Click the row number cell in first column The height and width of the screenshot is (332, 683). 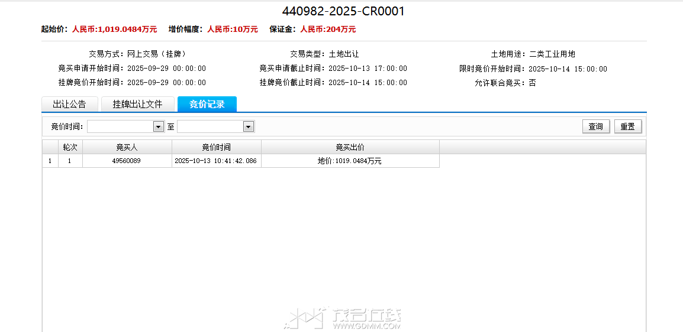(x=50, y=161)
